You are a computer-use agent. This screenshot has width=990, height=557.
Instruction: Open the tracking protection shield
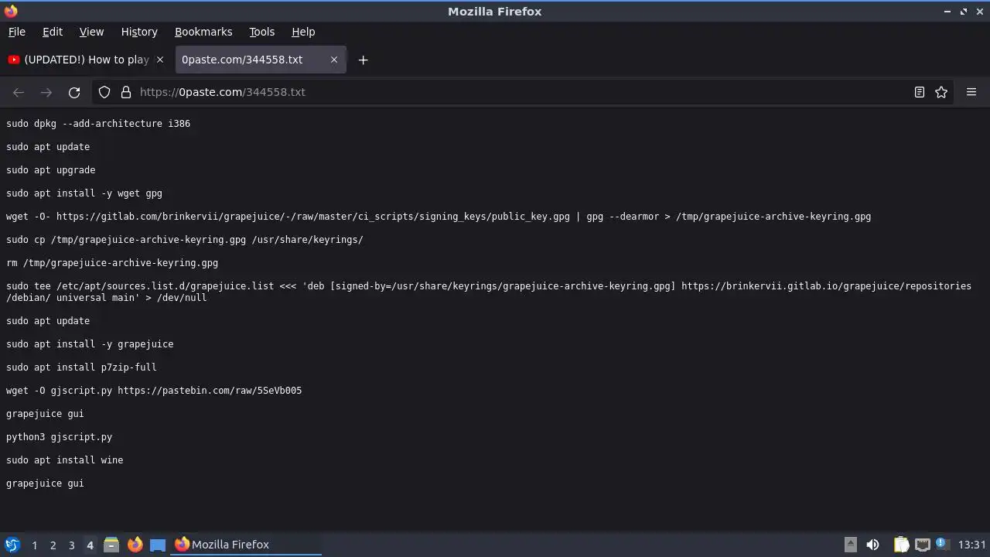104,92
